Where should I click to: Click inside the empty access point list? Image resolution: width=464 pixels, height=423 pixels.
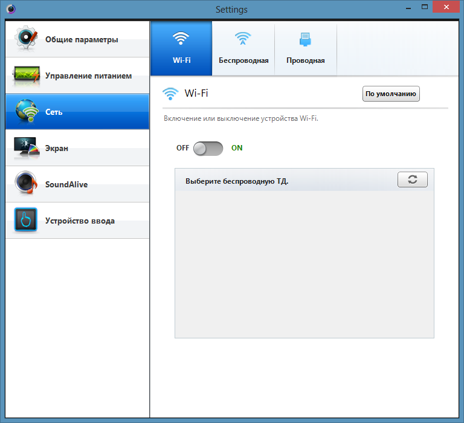pos(304,264)
